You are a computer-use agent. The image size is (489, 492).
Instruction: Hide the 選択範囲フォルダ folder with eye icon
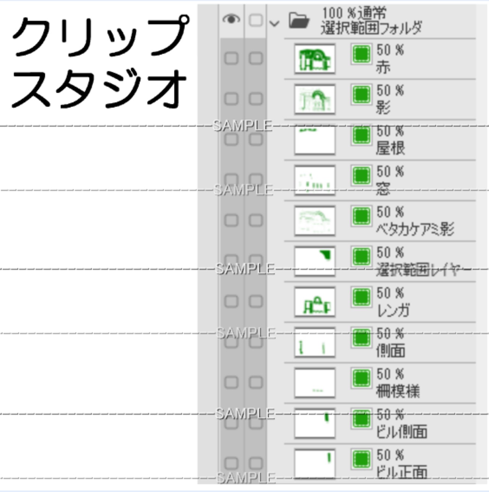(231, 19)
